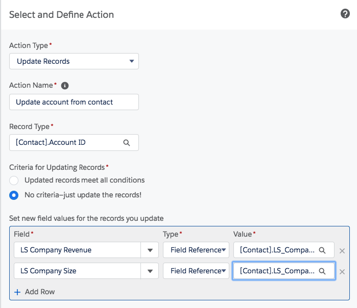Screen dimensions: 357x308
Task: Open the first row Field Reference type dropdown
Action: (196, 250)
